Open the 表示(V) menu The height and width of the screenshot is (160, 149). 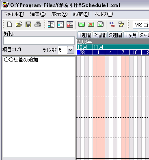(59, 14)
